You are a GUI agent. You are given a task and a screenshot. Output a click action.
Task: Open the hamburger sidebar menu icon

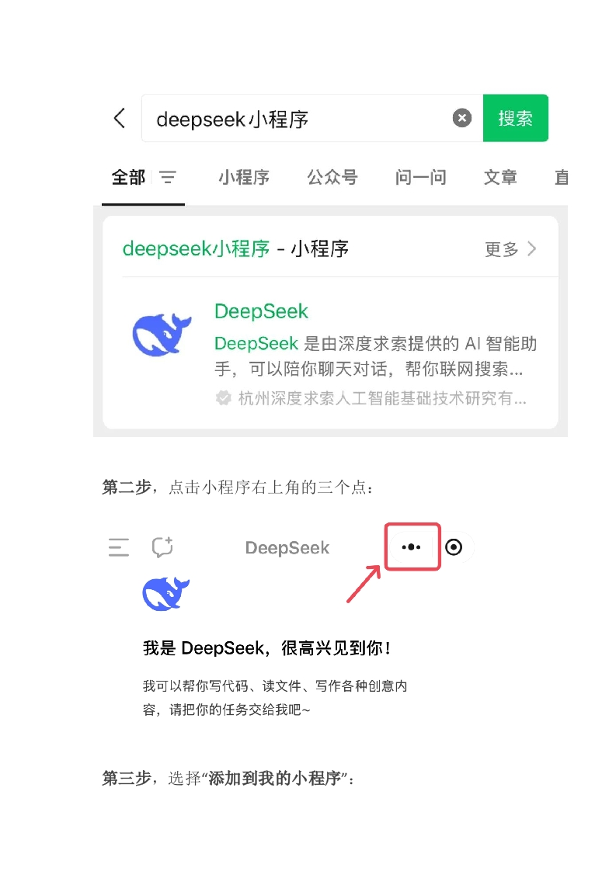(x=118, y=547)
